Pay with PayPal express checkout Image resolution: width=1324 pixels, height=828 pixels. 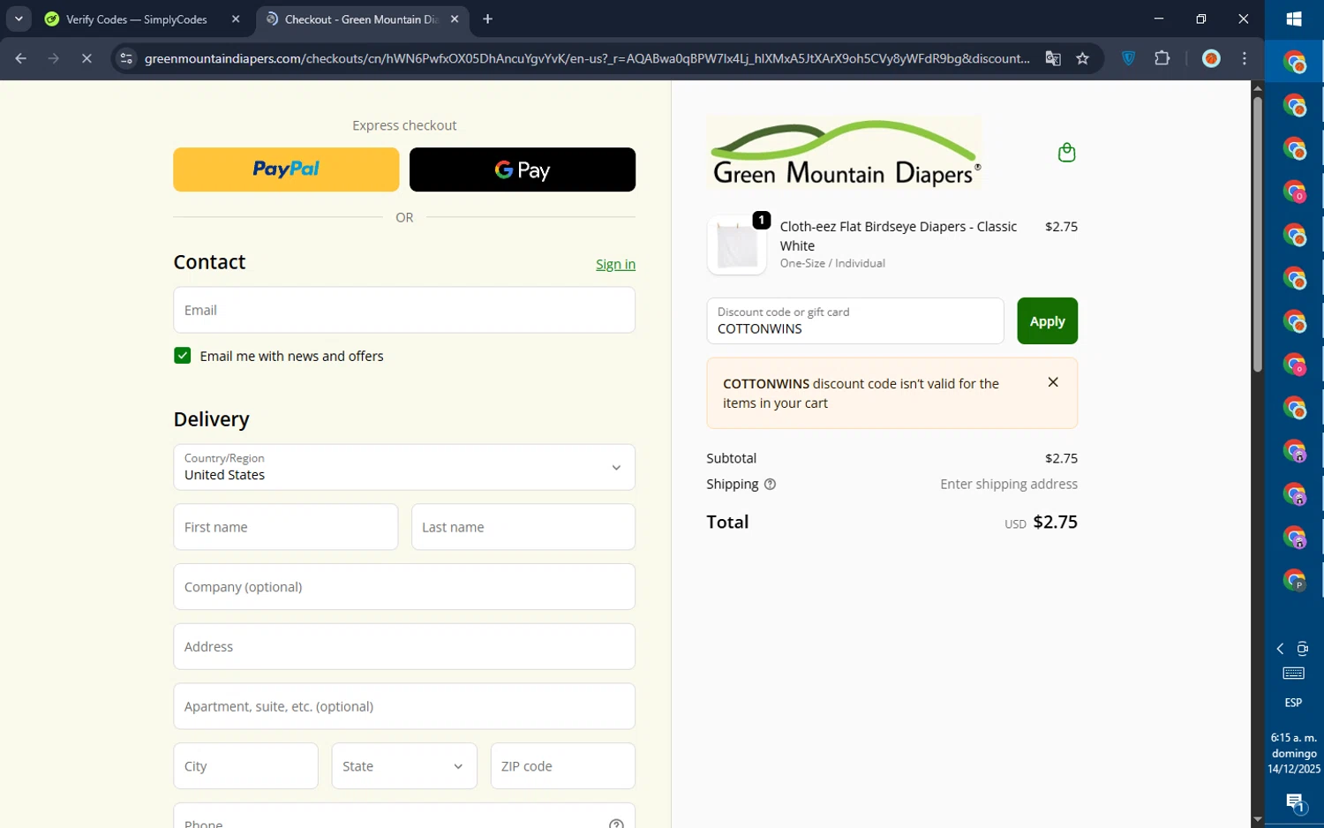click(286, 169)
